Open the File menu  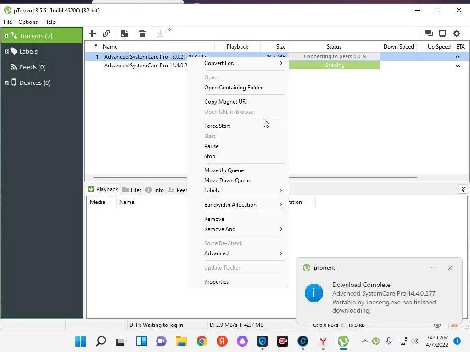8,22
